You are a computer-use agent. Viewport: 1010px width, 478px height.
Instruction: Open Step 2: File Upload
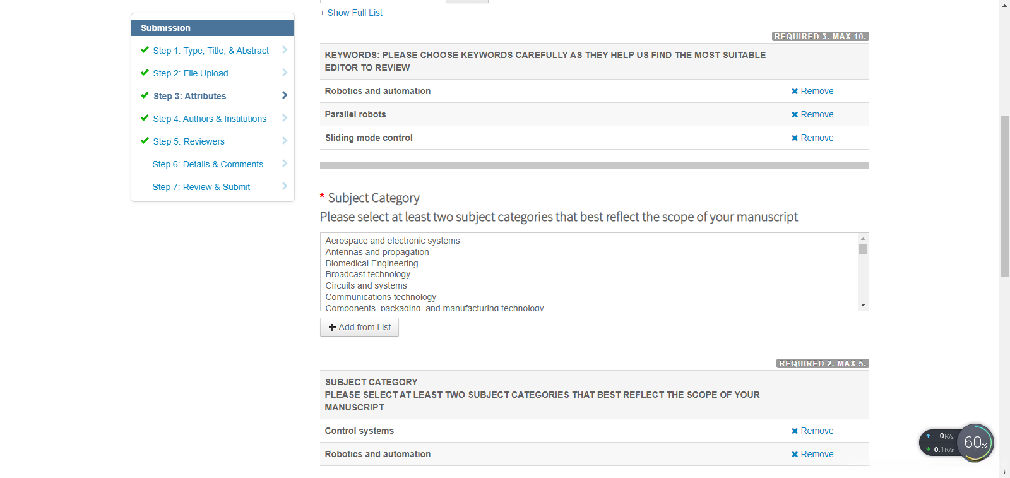tap(191, 73)
